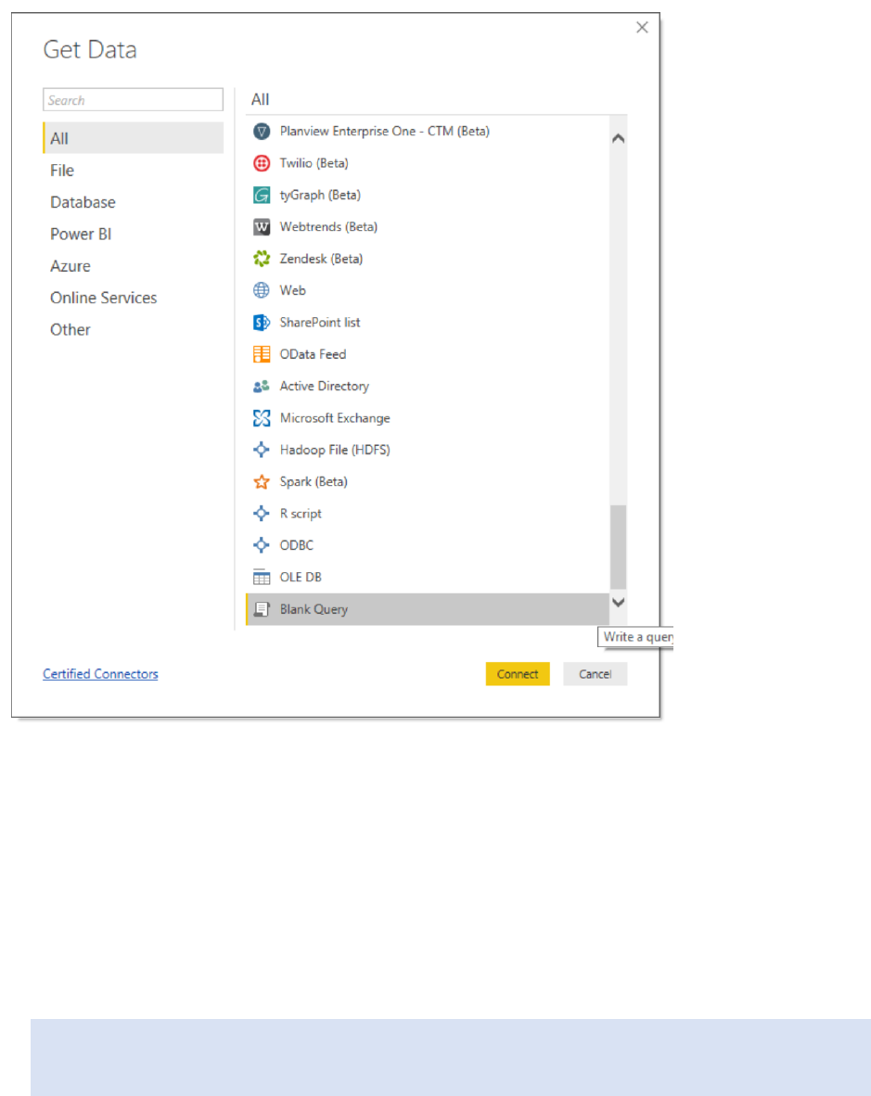
Task: Click the tyGraph green icon
Action: tap(262, 195)
